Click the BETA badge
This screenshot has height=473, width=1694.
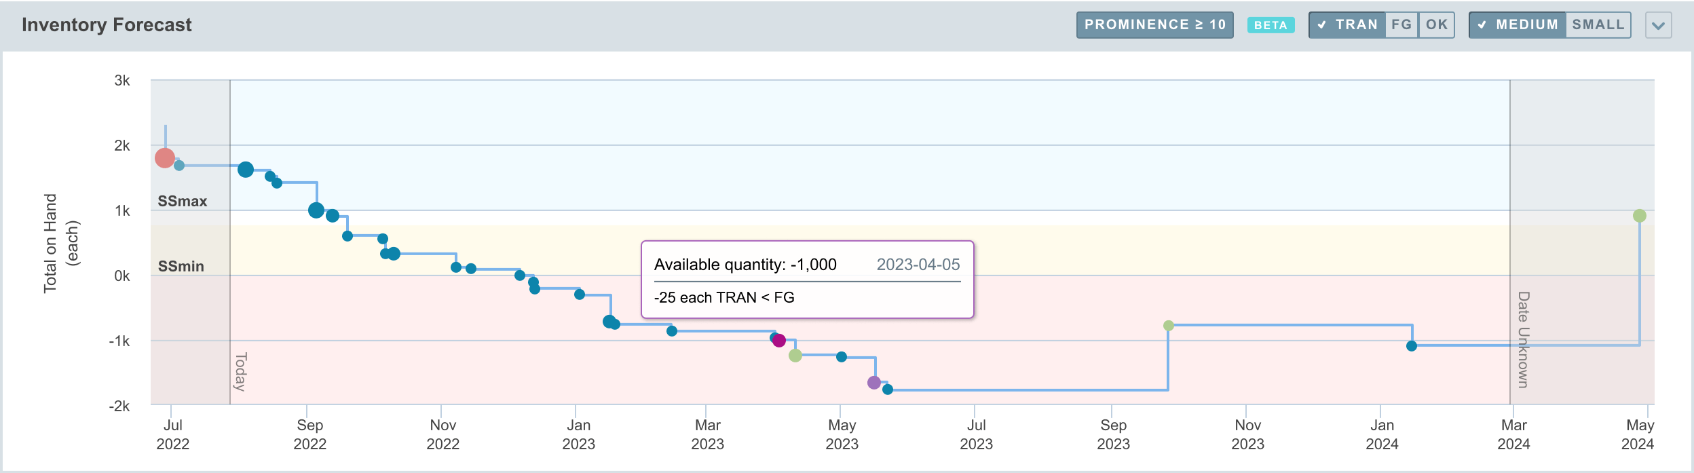tap(1270, 25)
